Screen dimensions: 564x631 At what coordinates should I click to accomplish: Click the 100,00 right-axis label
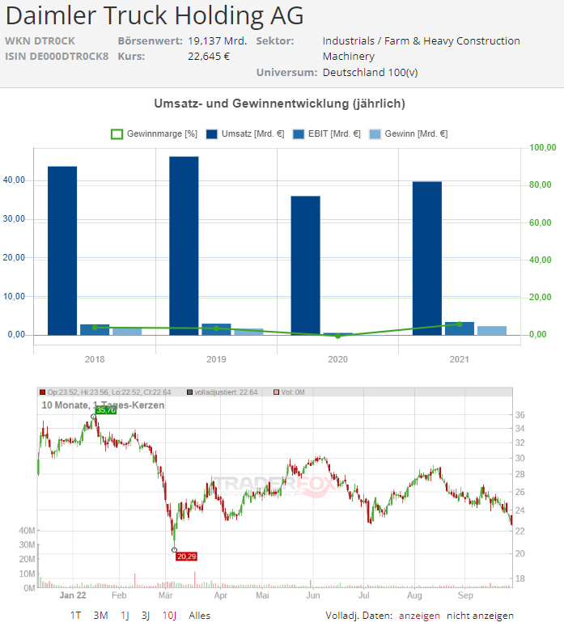(542, 148)
